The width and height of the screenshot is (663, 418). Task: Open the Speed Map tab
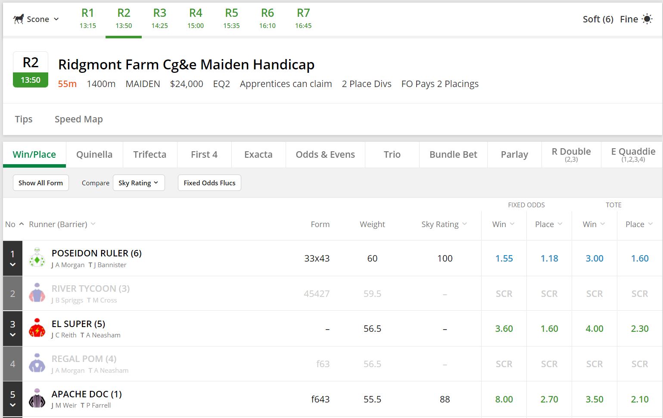tap(78, 119)
